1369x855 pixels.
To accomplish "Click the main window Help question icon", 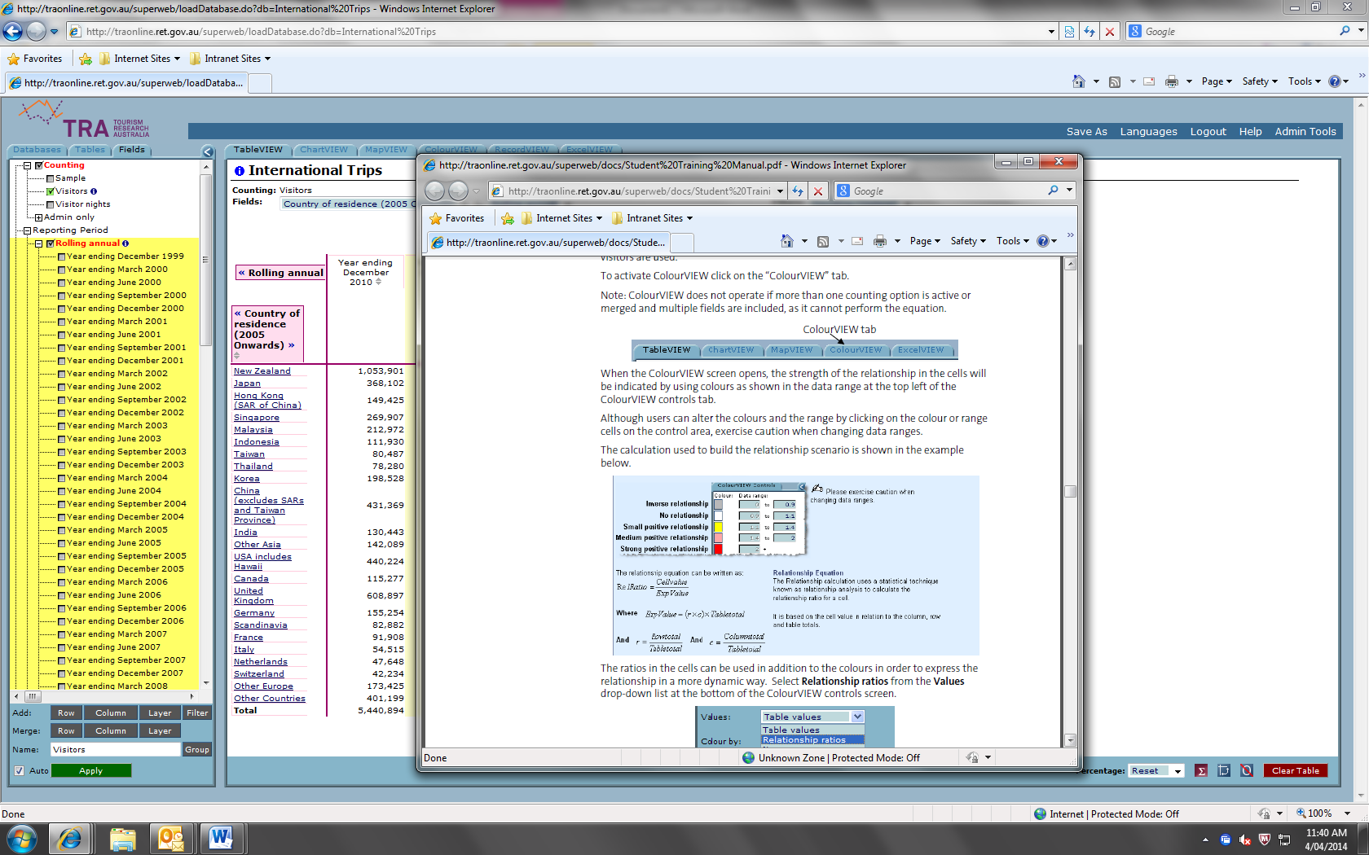I will [x=1335, y=81].
